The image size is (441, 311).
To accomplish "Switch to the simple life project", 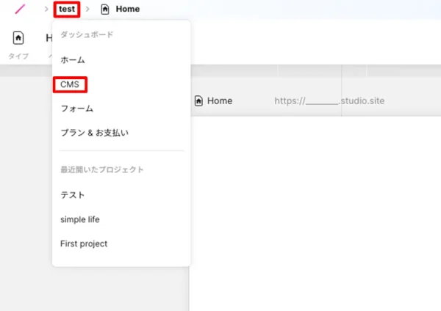I will click(x=80, y=219).
